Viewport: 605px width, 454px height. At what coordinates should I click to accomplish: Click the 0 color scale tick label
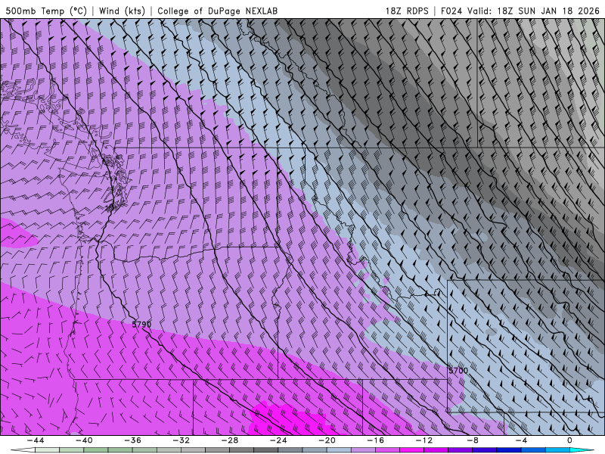570,440
